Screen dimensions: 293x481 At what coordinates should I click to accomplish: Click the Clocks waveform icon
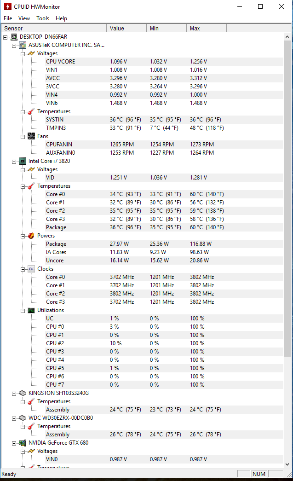click(31, 269)
